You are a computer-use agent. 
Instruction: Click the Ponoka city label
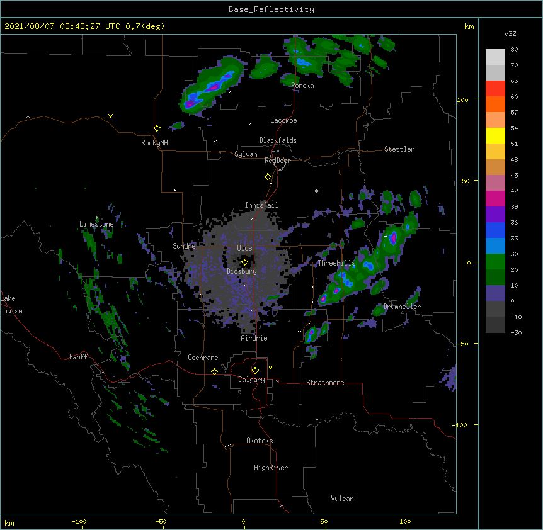pos(302,86)
